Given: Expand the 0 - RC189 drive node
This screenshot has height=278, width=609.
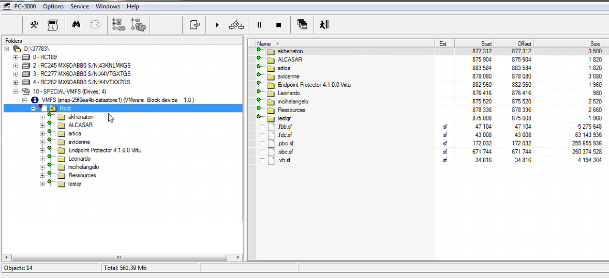Looking at the screenshot, I should 16,57.
